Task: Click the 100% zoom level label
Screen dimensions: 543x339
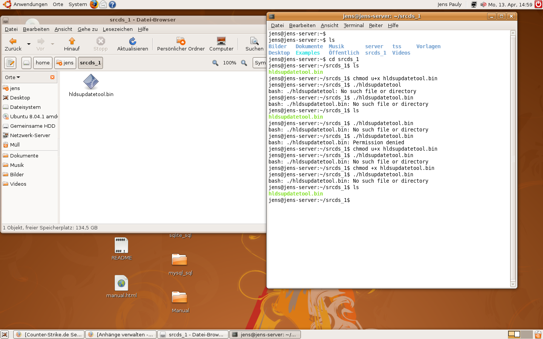Action: (x=230, y=63)
